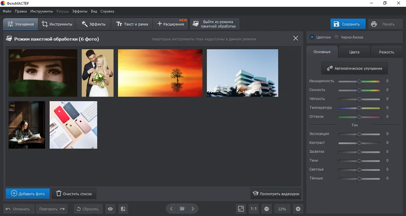Close the batch processing mode panel

point(295,38)
